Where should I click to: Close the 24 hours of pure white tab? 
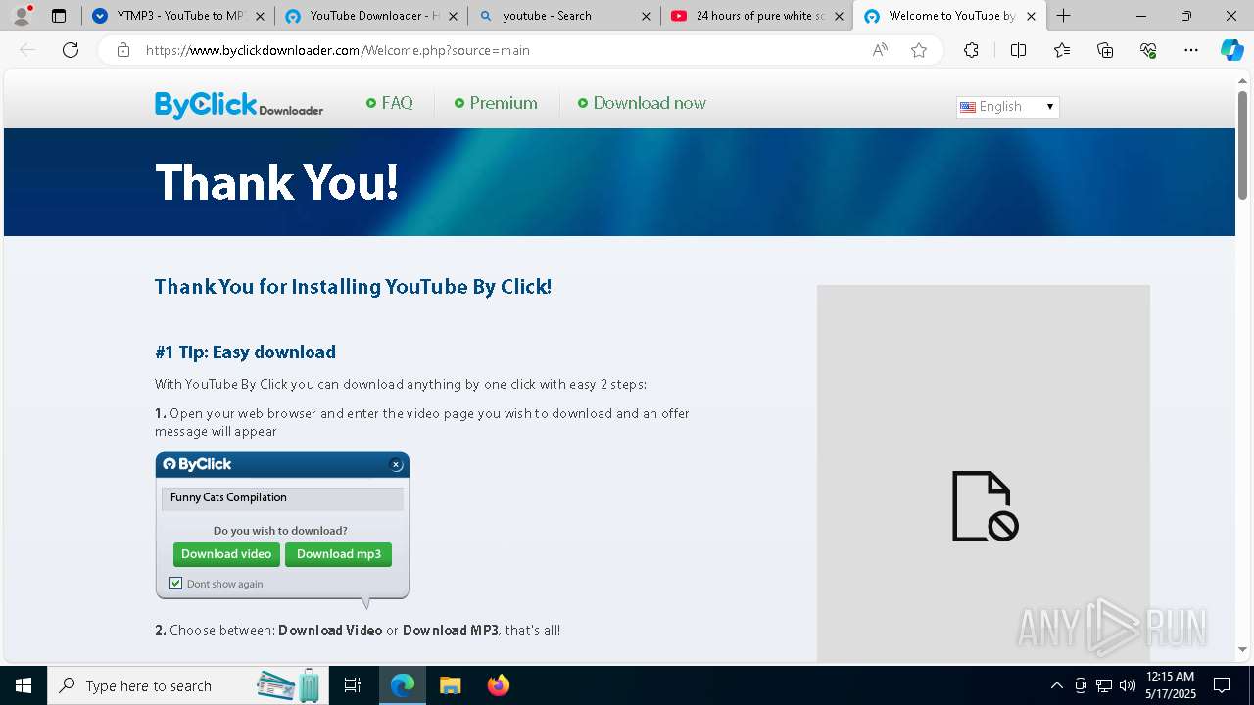click(x=839, y=16)
